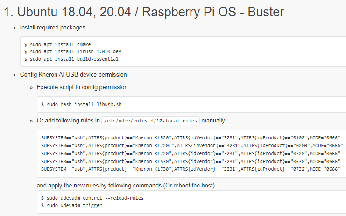Screen dimensions: 346x216
Task: Click the udev rule line for Kneron KL630
Action: [191, 161]
